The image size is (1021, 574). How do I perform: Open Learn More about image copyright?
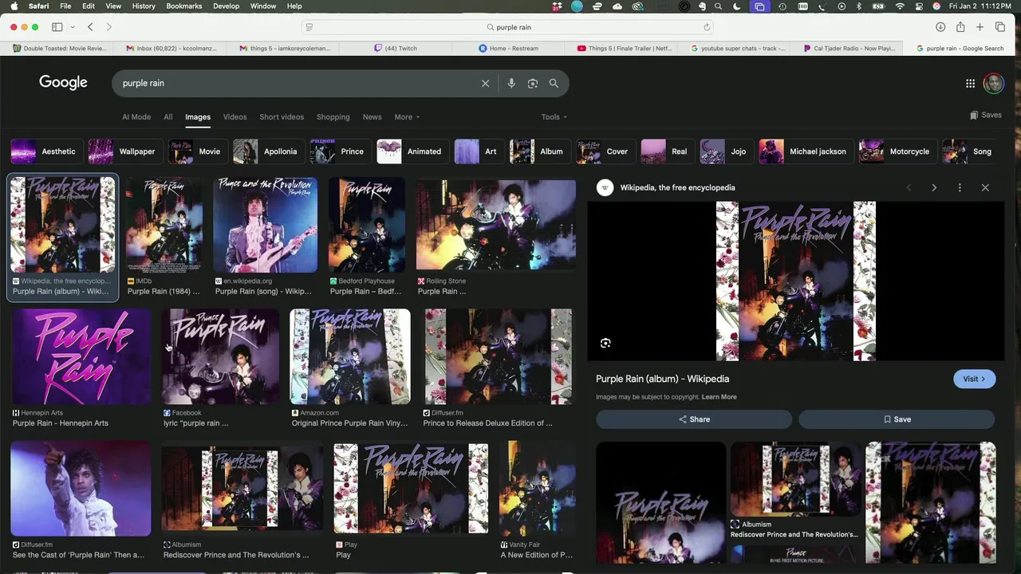[719, 397]
